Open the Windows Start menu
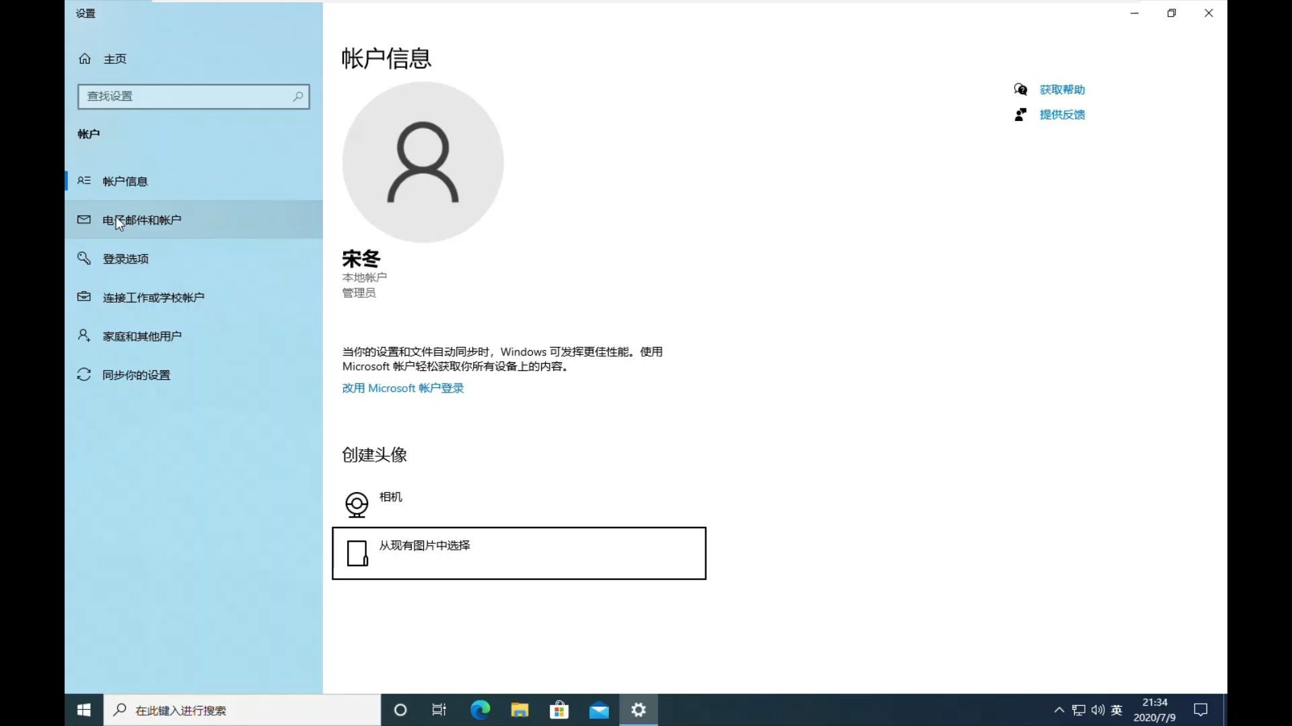 point(84,710)
